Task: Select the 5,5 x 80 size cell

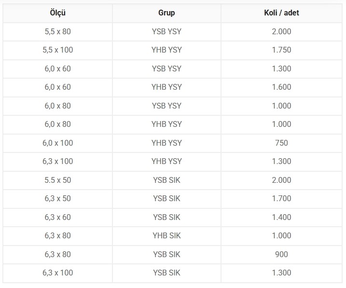Action: click(x=57, y=31)
